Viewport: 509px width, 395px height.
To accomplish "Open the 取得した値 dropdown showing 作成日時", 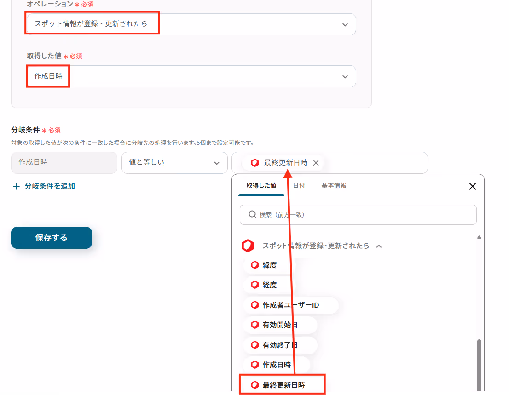I will coord(191,76).
